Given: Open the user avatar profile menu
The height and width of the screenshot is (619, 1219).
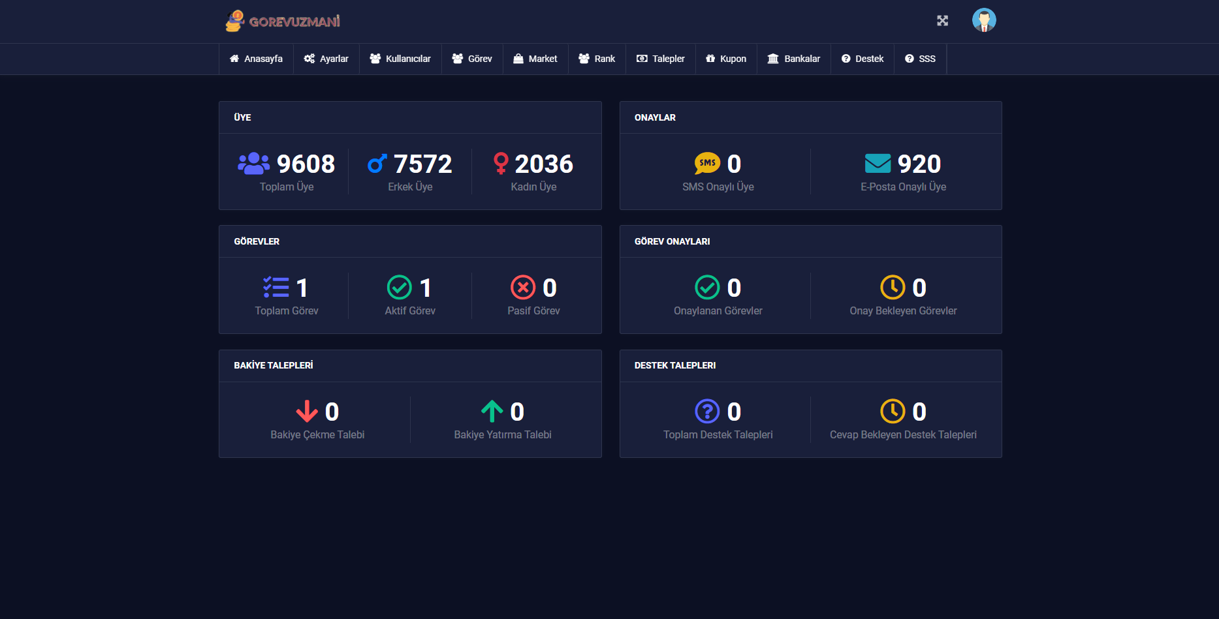Looking at the screenshot, I should pos(984,20).
